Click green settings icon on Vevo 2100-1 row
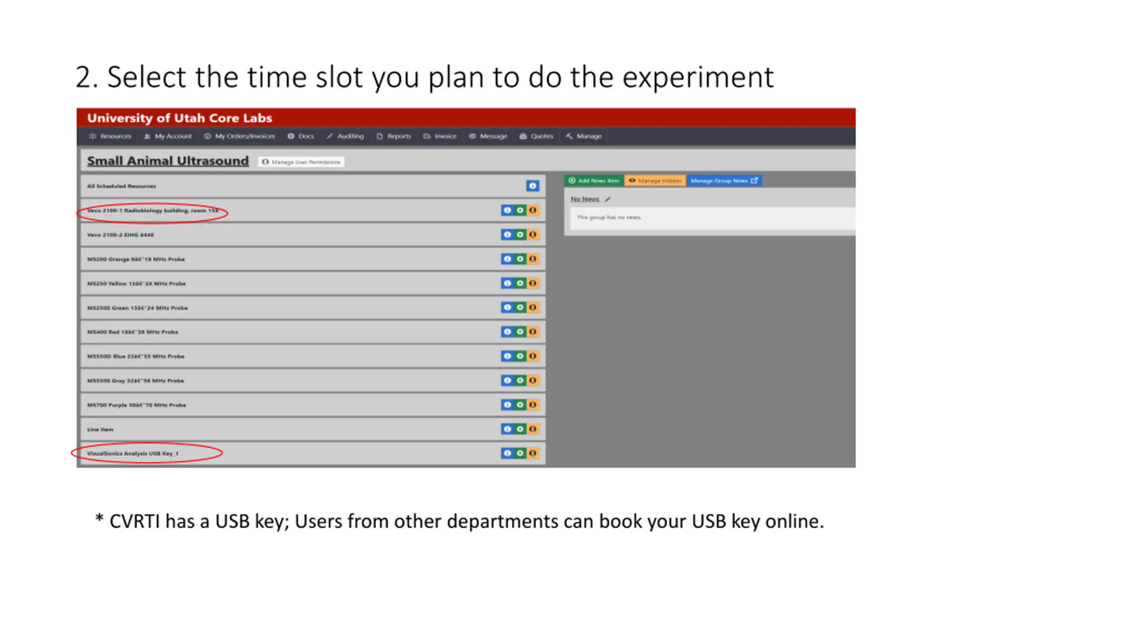Image resolution: width=1138 pixels, height=640 pixels. [520, 210]
